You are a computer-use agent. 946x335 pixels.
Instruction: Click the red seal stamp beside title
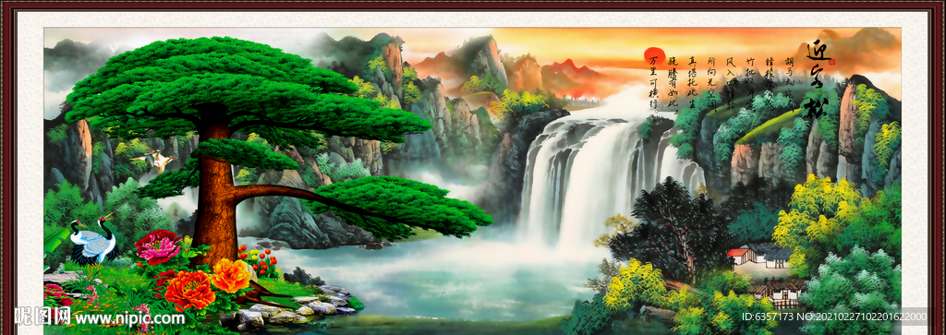pyautogui.click(x=831, y=62)
